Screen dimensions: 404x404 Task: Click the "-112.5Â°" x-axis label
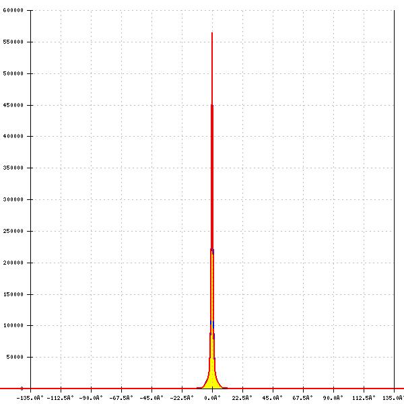point(61,398)
